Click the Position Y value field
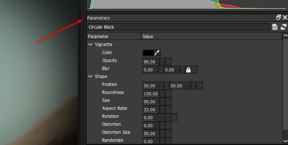Image resolution: width=288 pixels, height=145 pixels. pyautogui.click(x=180, y=86)
